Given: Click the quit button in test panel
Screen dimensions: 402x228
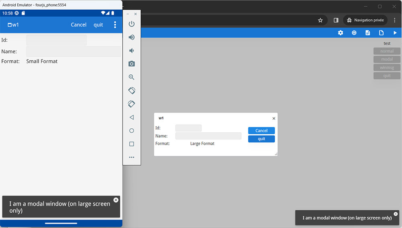Looking at the screenshot, I should pos(387,76).
